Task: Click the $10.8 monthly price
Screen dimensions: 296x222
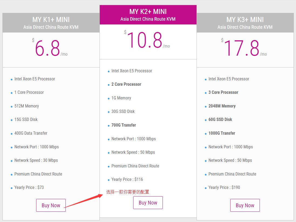Action: (144, 41)
